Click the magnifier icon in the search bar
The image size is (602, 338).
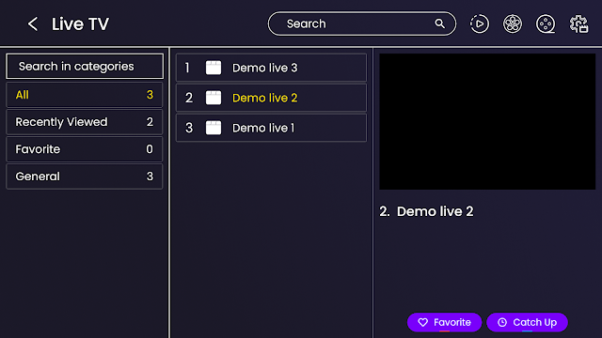click(439, 23)
